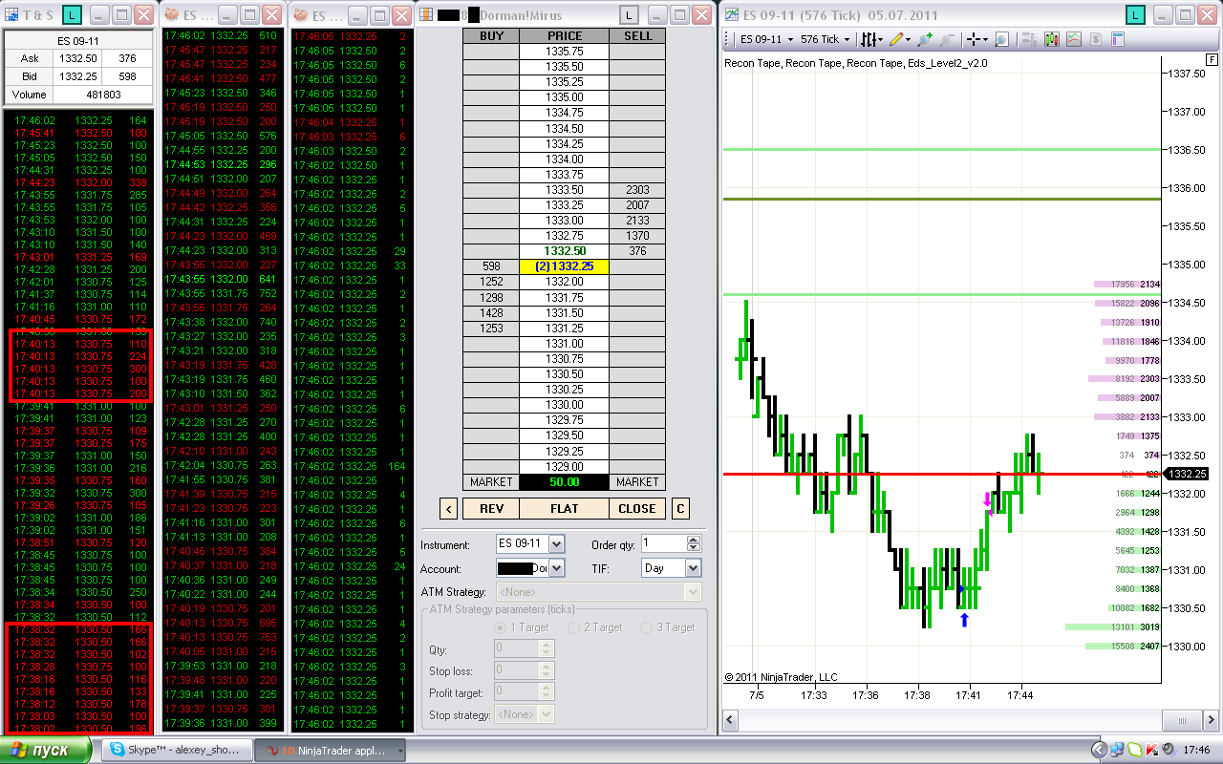This screenshot has height=764, width=1223.
Task: Open the chart properties icon
Action: [x=1117, y=39]
